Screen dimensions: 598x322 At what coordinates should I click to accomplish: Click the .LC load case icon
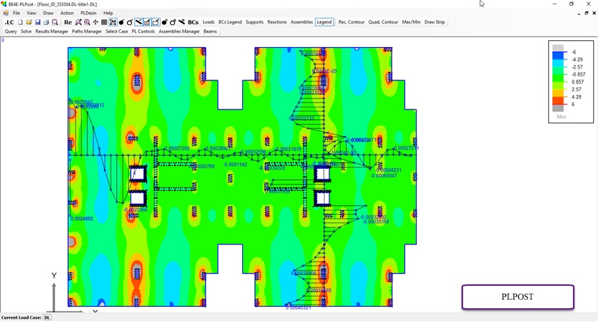click(9, 22)
